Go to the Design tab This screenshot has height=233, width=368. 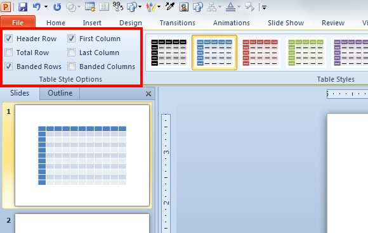point(131,23)
